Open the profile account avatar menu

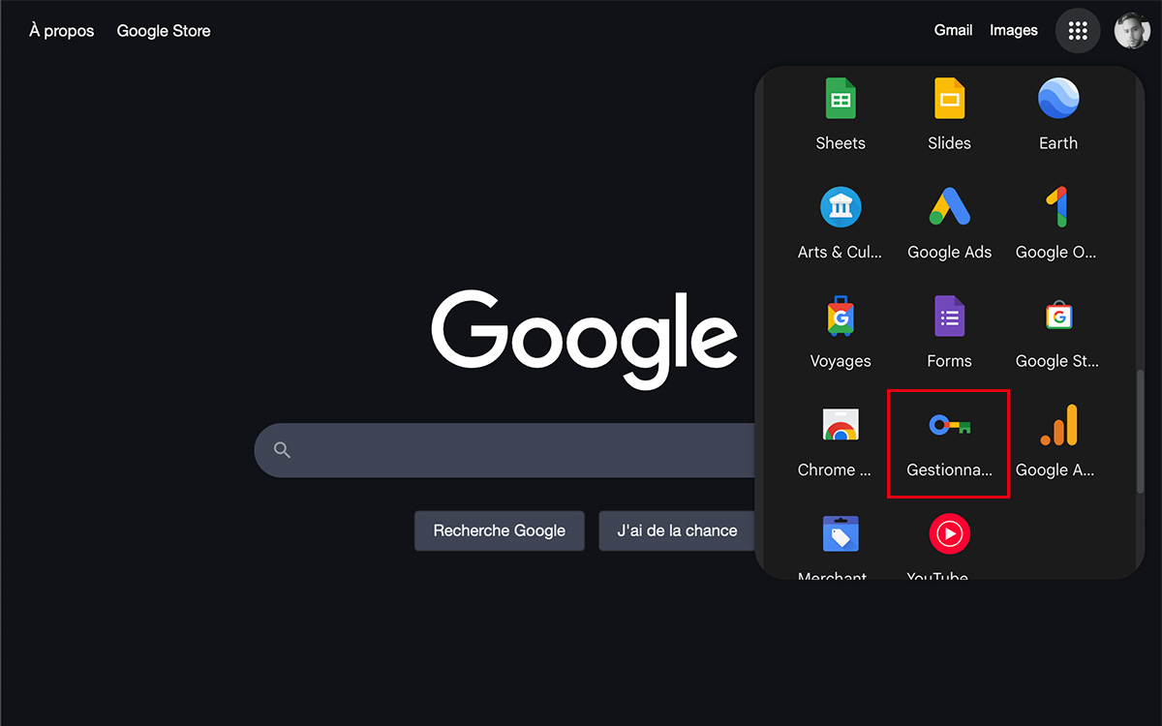click(1131, 31)
